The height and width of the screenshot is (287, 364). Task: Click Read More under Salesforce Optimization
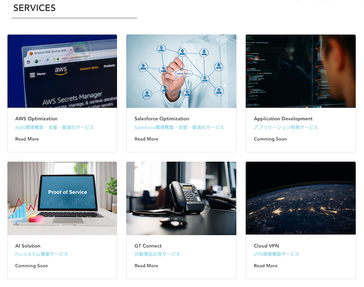[x=146, y=139]
